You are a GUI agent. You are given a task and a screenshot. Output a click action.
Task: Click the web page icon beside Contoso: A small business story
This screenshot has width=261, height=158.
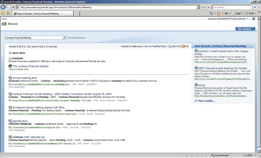[x=196, y=51]
